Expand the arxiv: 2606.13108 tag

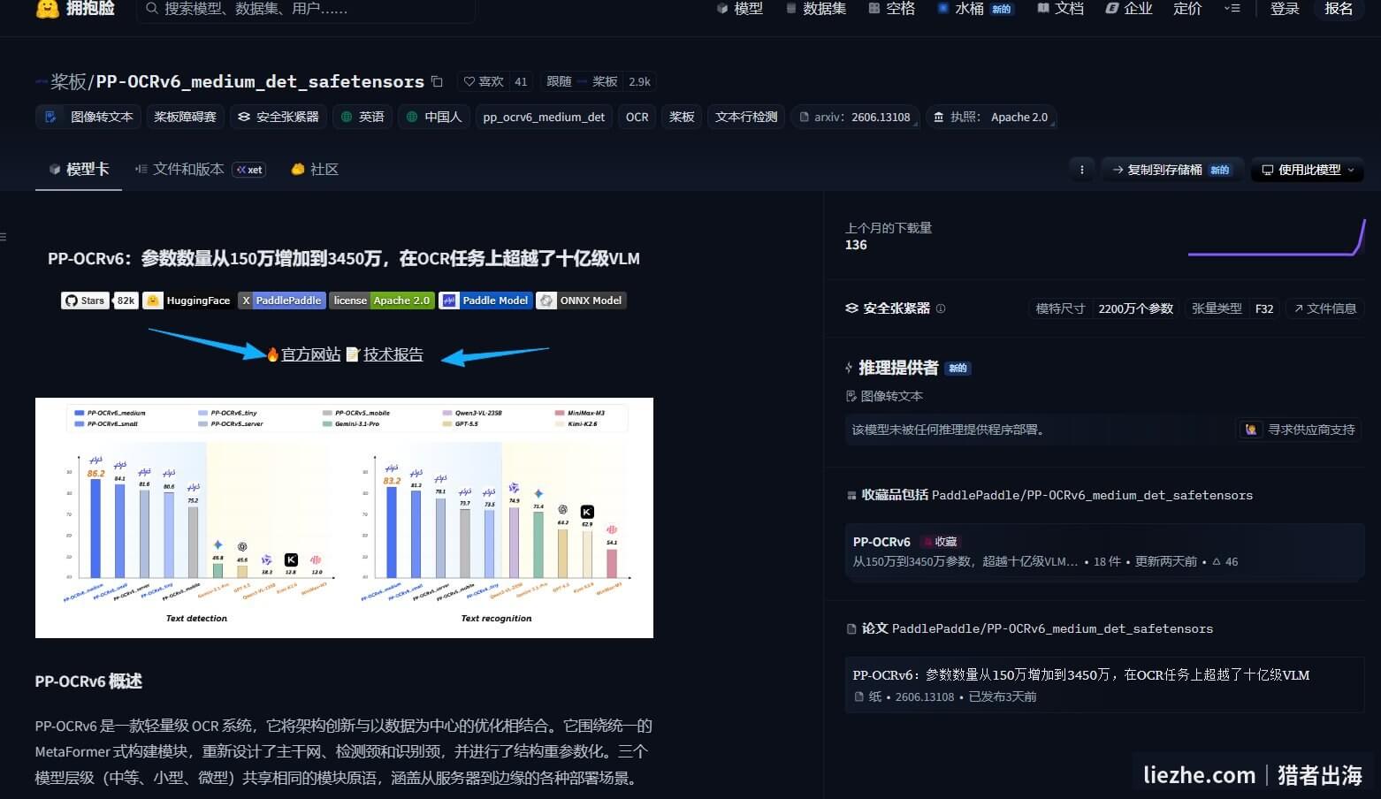pyautogui.click(x=855, y=117)
